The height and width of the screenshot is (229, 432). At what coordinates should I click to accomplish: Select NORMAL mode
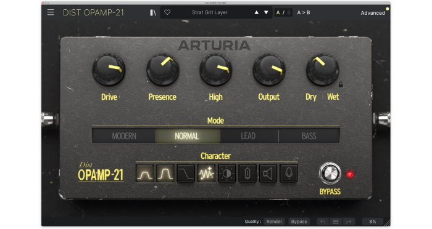click(187, 136)
